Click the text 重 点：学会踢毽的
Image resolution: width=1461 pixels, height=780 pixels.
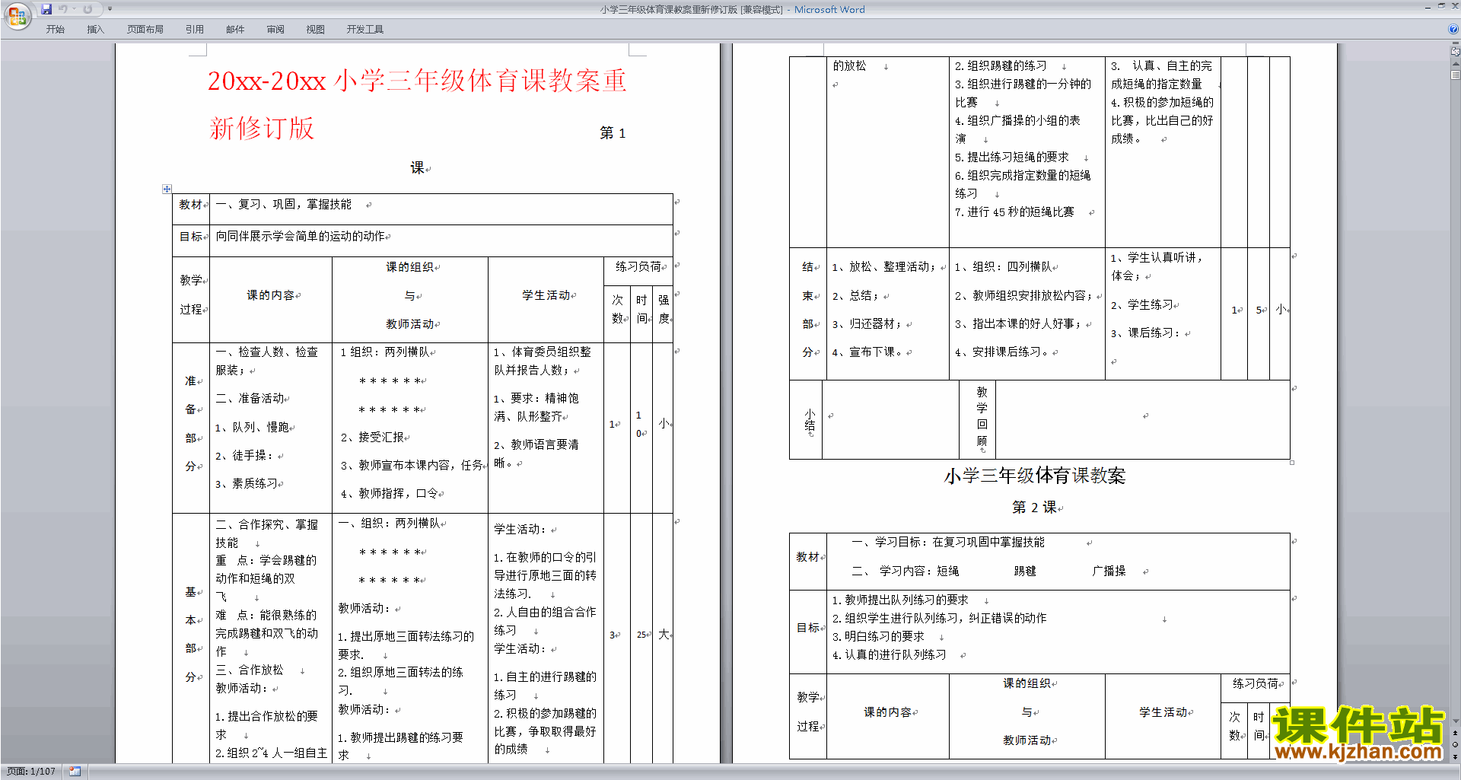point(266,560)
